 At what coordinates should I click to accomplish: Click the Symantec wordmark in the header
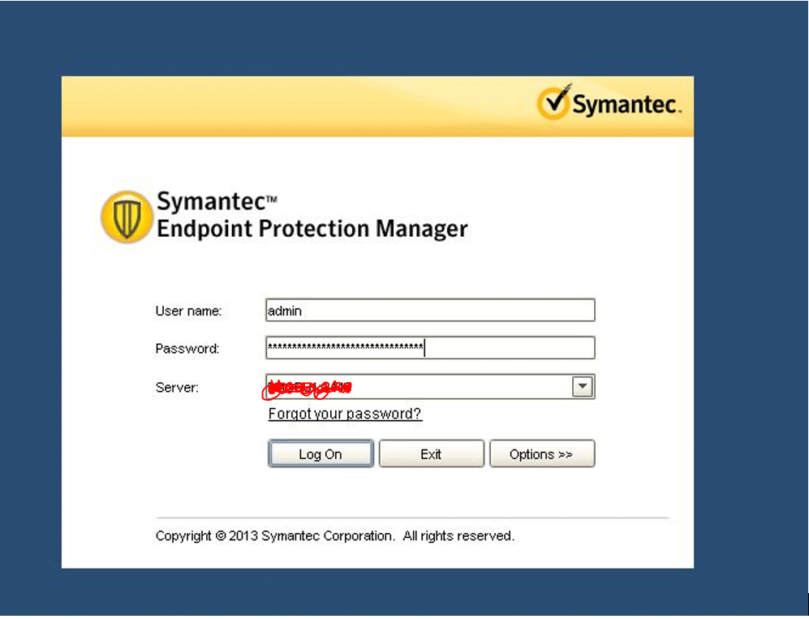click(x=626, y=105)
